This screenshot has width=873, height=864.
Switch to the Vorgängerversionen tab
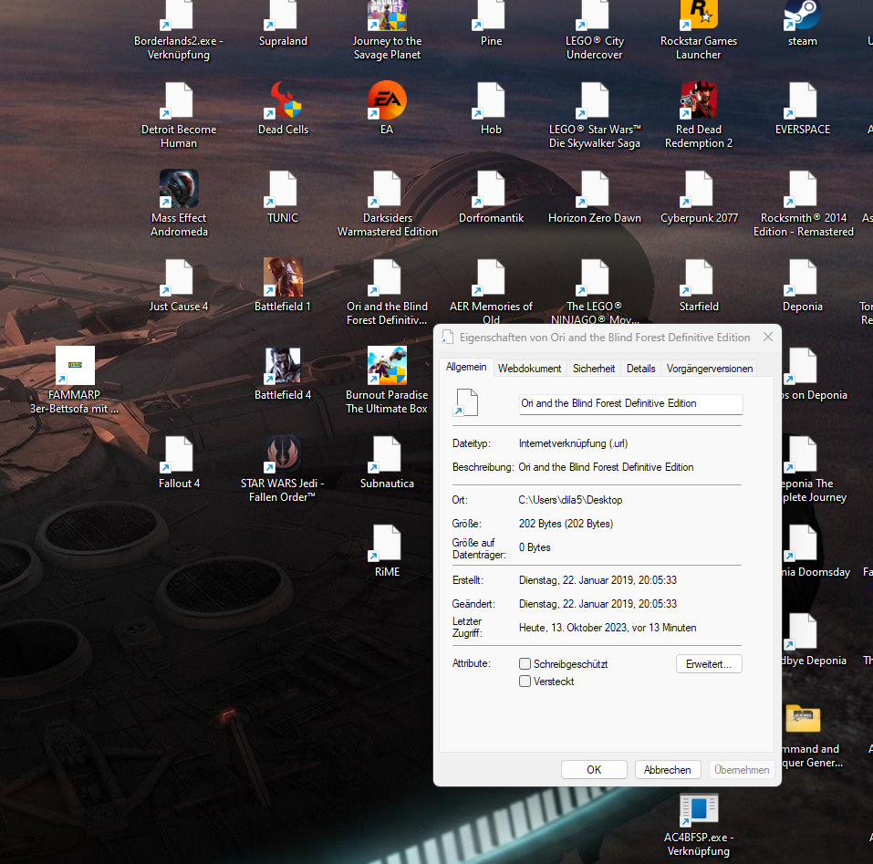[x=710, y=369]
